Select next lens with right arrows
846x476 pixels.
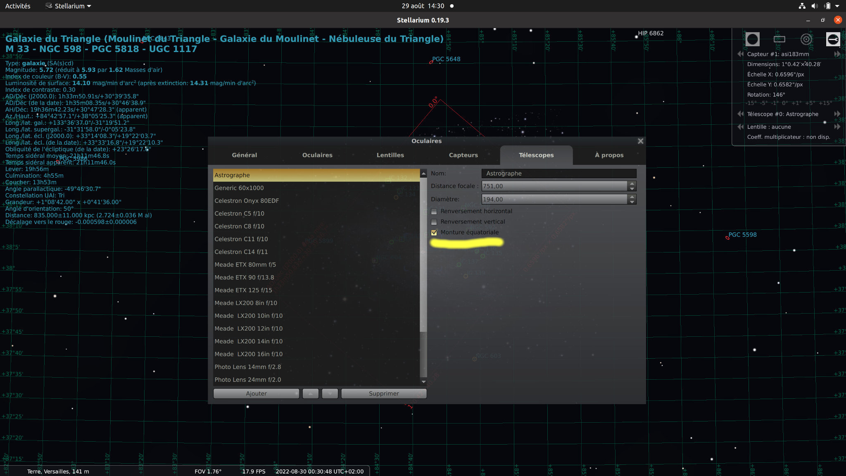837,127
